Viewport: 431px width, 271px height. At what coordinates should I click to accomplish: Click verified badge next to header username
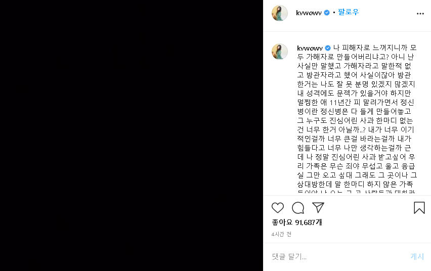point(327,13)
